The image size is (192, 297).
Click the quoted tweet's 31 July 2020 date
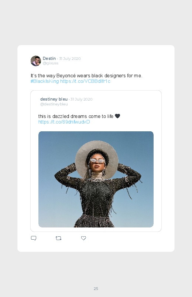coord(82,99)
